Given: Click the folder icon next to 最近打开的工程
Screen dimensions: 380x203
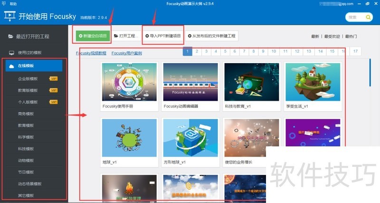Looking at the screenshot, I should pos(10,37).
